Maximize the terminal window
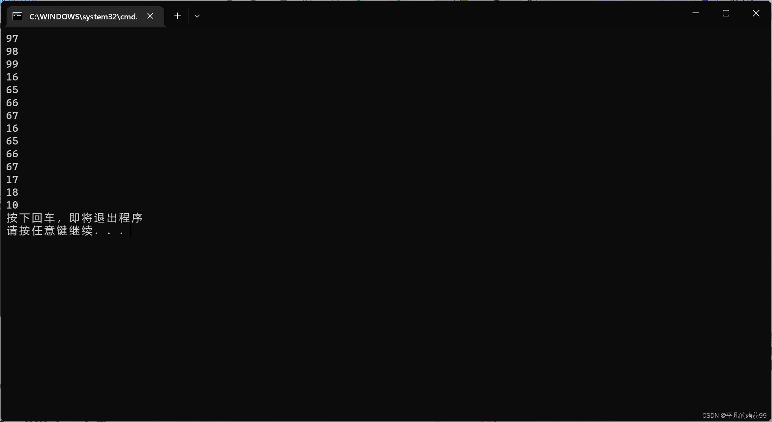The width and height of the screenshot is (772, 422). [x=726, y=13]
